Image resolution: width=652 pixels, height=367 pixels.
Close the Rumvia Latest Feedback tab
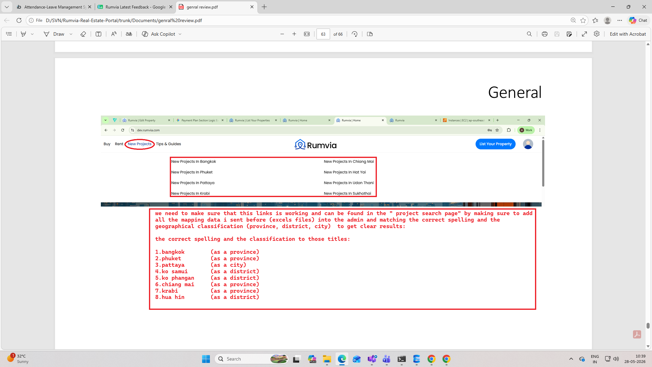[x=171, y=7]
